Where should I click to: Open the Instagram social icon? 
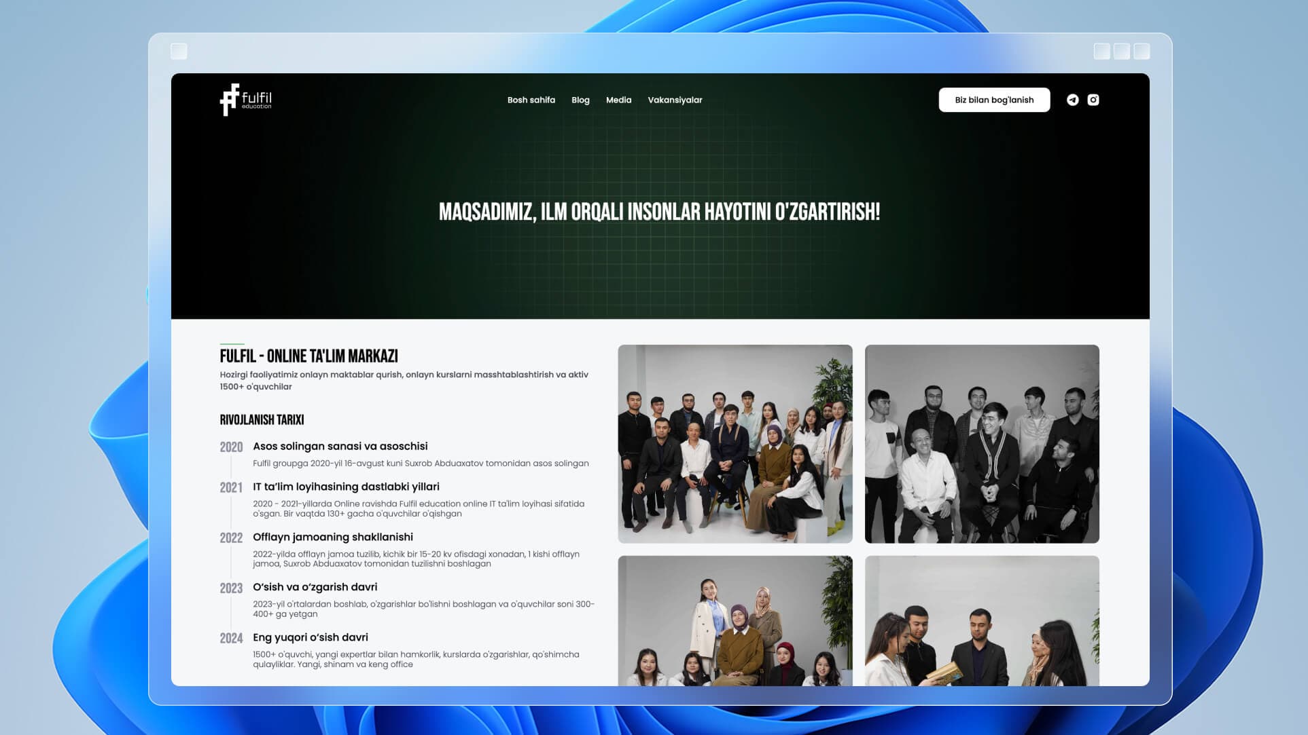click(x=1093, y=100)
